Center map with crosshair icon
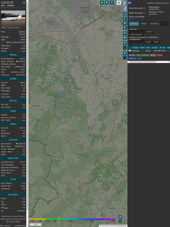This screenshot has height=227, width=170. (x=125, y=14)
